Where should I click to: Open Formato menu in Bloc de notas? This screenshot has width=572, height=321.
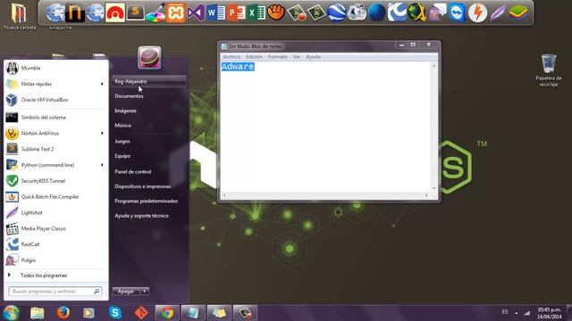[x=278, y=57]
